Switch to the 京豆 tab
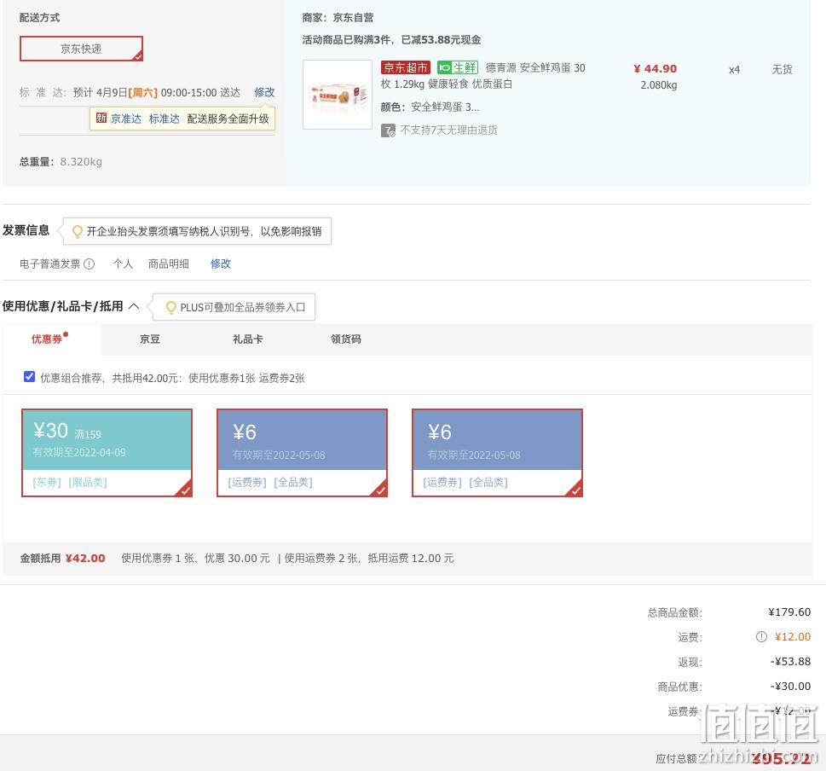Viewport: 826px width, 771px height. [x=150, y=339]
